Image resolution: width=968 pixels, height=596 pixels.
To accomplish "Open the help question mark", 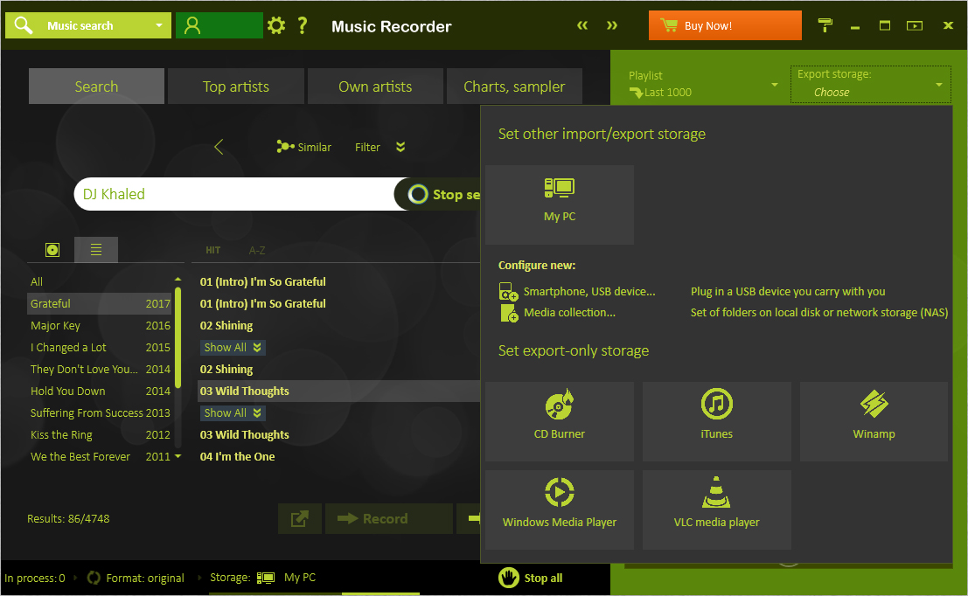I will point(302,26).
